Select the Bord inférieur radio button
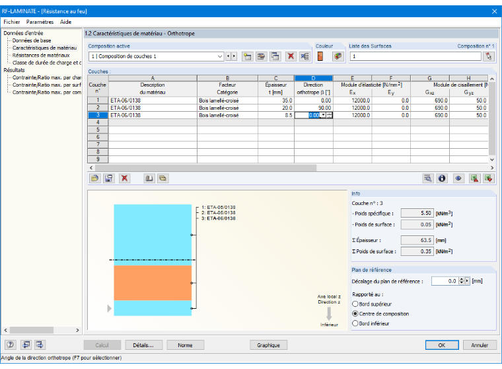This screenshot has height=369, width=502. coord(355,323)
